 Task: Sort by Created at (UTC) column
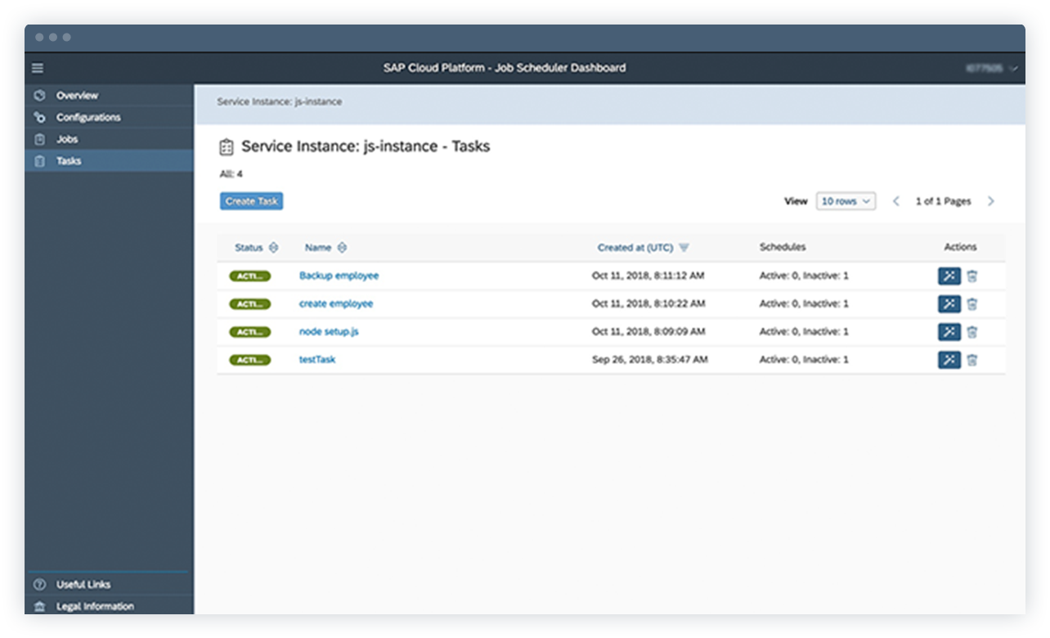[x=643, y=247]
